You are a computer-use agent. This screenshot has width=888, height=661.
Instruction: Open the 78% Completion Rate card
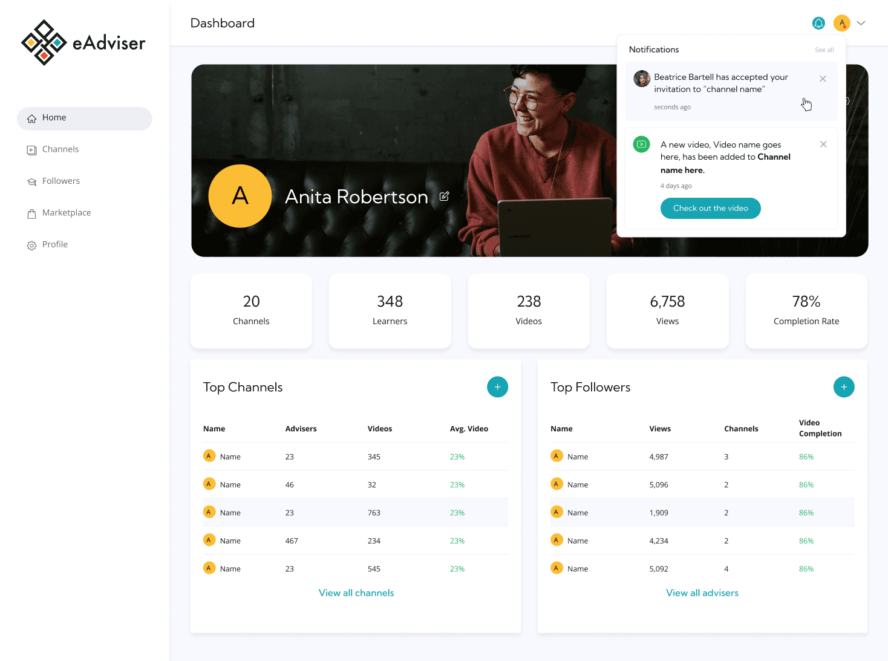(x=806, y=310)
